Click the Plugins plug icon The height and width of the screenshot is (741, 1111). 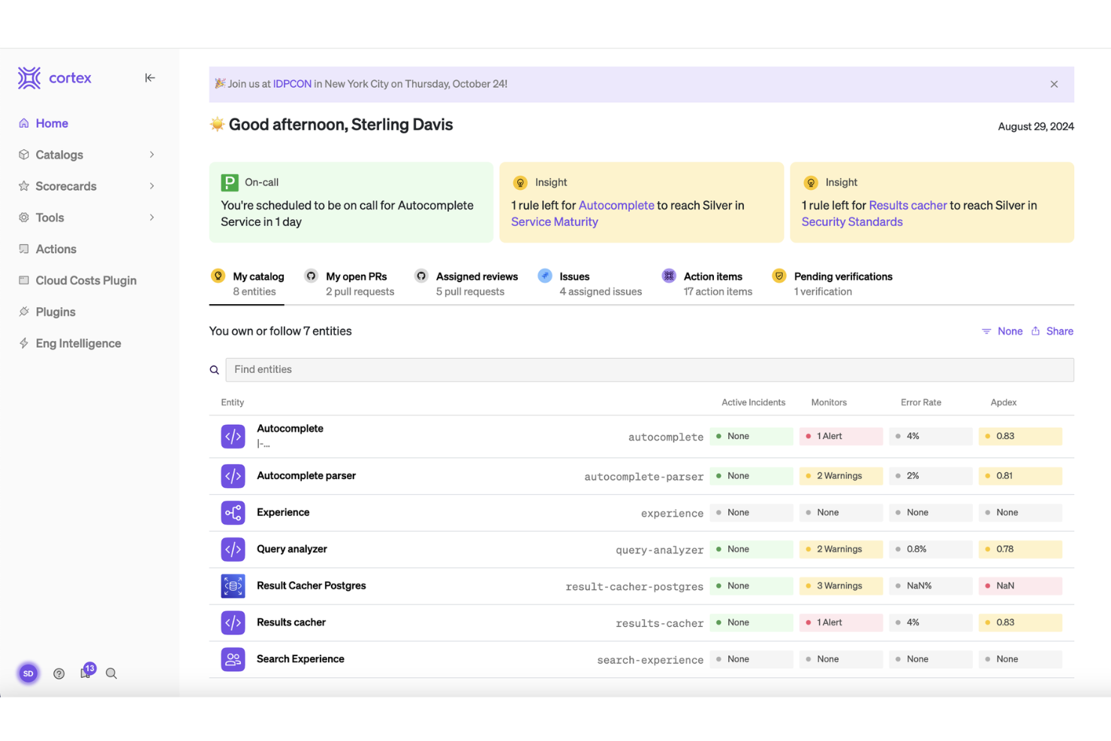coord(24,312)
